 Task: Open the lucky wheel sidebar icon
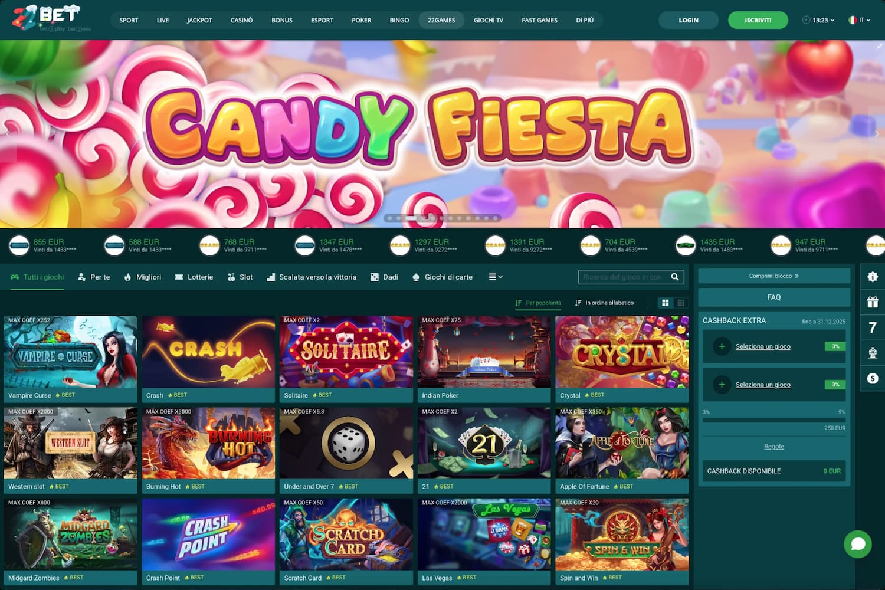(872, 353)
